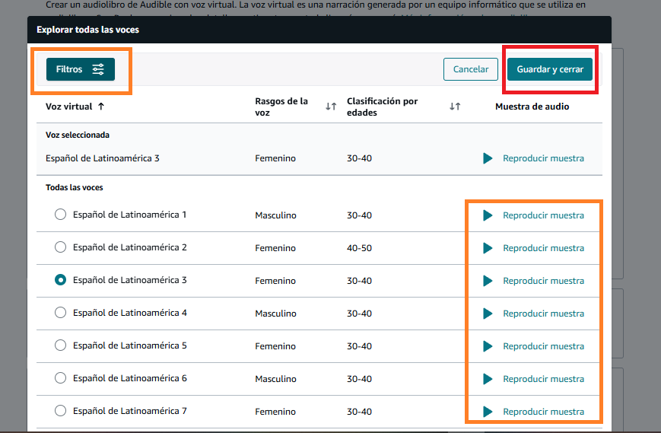
Task: Play icon for Español de Latinoamérica 4
Action: coord(488,314)
